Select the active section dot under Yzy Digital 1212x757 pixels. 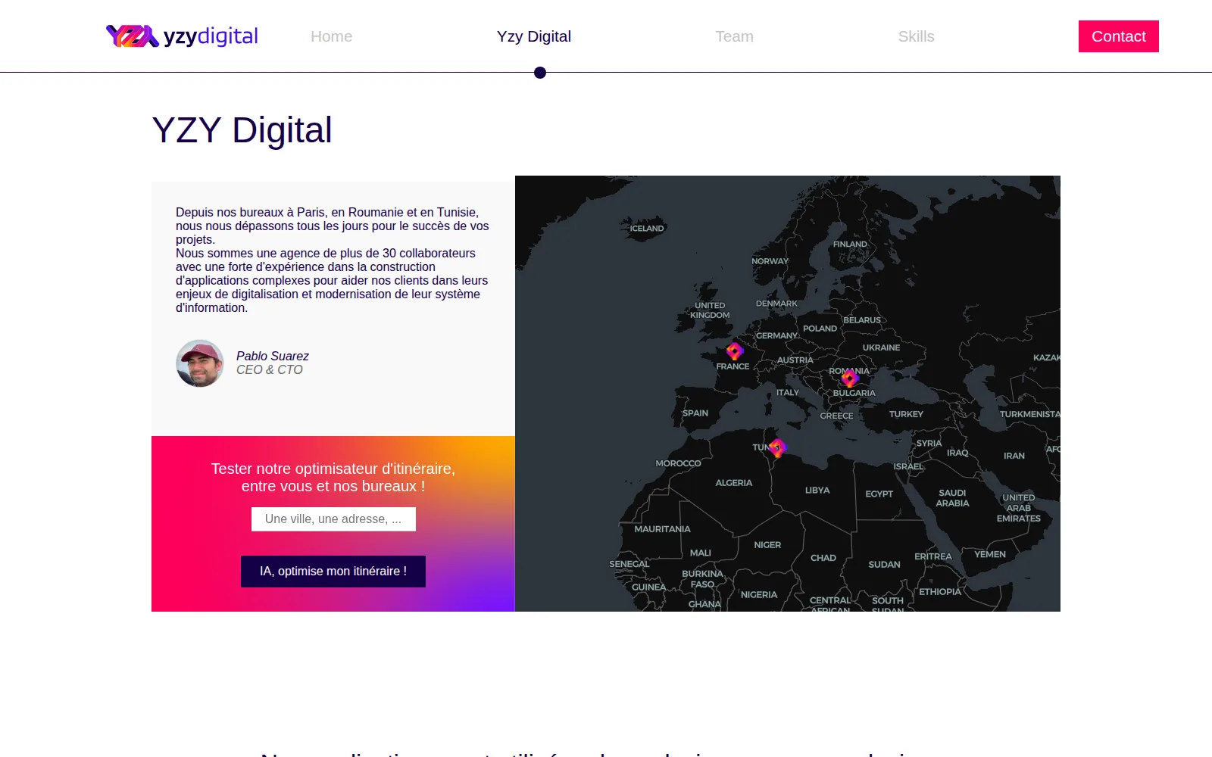[540, 73]
